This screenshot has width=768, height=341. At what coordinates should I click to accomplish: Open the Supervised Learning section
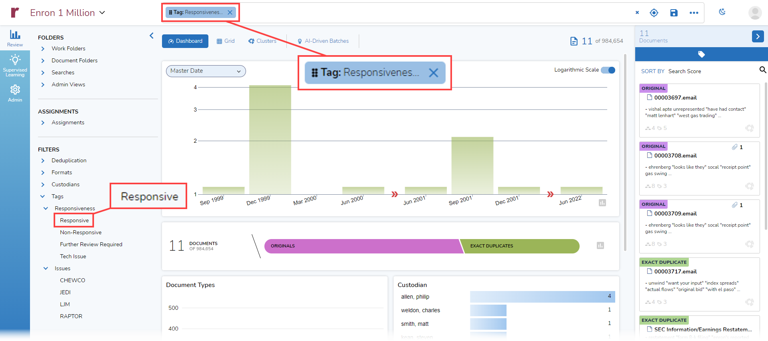click(x=15, y=66)
